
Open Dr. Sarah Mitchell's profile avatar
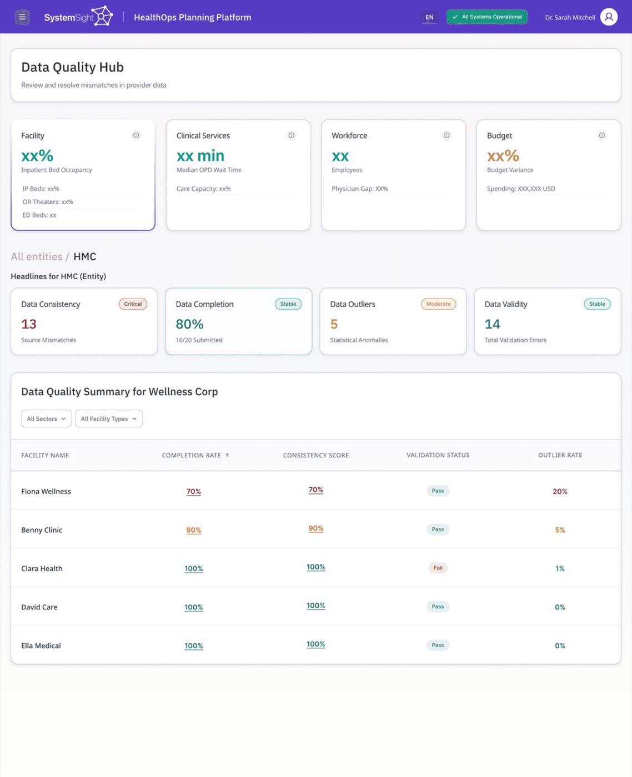coord(609,17)
